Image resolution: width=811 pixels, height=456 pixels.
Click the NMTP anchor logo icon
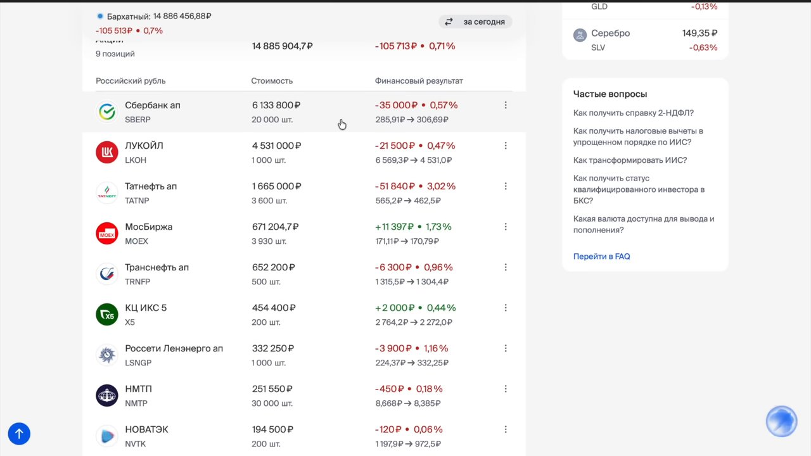(x=107, y=396)
